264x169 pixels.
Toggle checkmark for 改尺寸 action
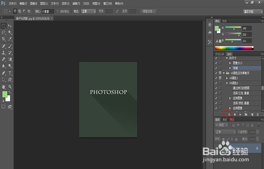coord(216,58)
